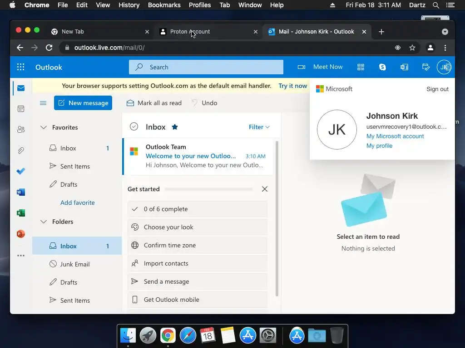Open the Profiles menu
Viewport: 465px width, 348px height.
point(200,5)
